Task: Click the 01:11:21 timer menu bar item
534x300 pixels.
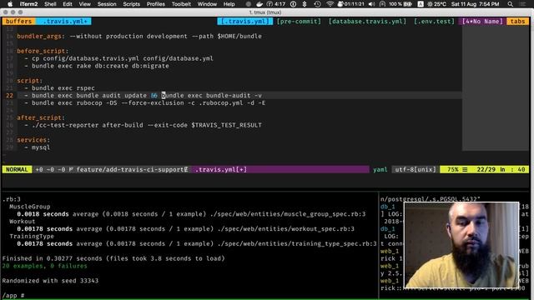Action: click(350, 4)
